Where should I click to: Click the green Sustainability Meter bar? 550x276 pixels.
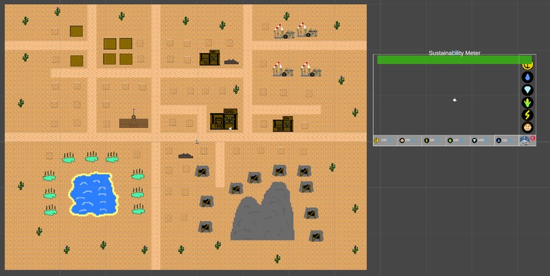pyautogui.click(x=454, y=60)
